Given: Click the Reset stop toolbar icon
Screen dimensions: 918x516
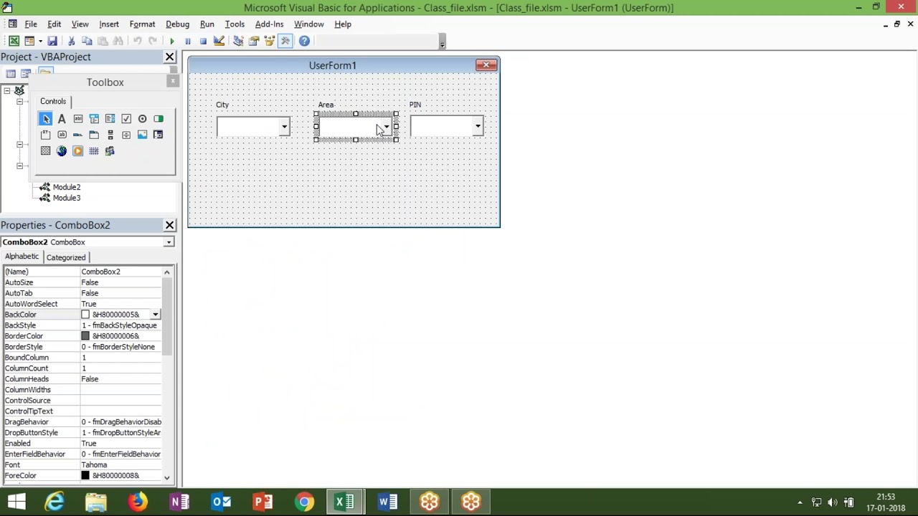Looking at the screenshot, I should tap(203, 41).
